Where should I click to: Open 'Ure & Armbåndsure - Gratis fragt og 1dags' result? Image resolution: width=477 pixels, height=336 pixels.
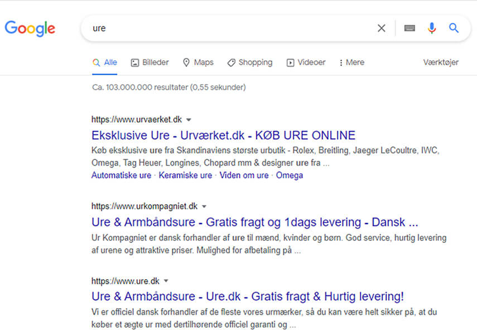point(254,222)
